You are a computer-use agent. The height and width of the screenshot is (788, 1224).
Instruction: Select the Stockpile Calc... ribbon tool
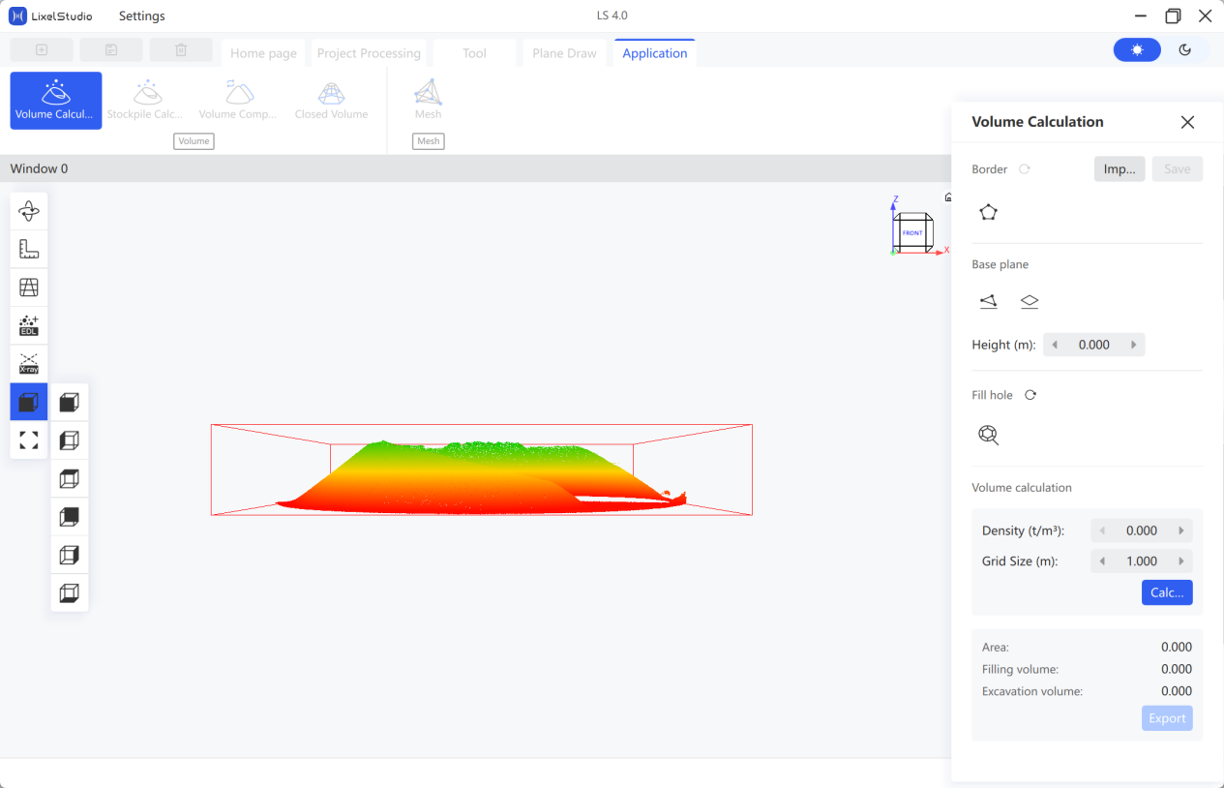[146, 101]
